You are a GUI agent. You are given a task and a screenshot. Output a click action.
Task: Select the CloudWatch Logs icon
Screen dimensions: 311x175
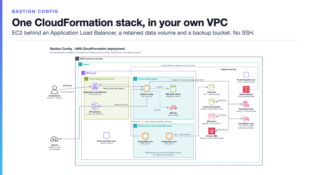246,119
